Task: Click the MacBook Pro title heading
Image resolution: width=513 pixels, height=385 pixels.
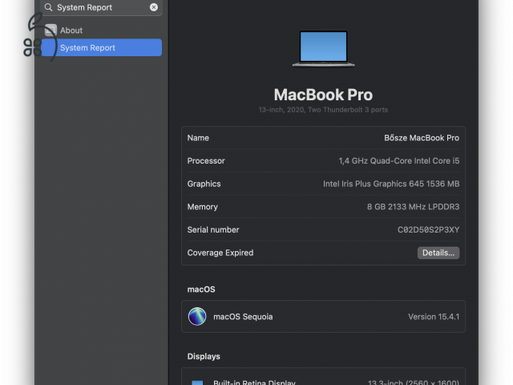Action: (x=323, y=95)
